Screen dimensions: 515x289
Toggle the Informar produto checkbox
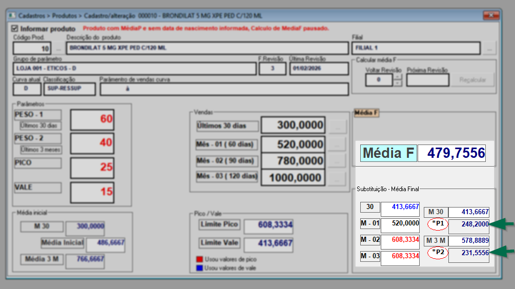coord(13,29)
